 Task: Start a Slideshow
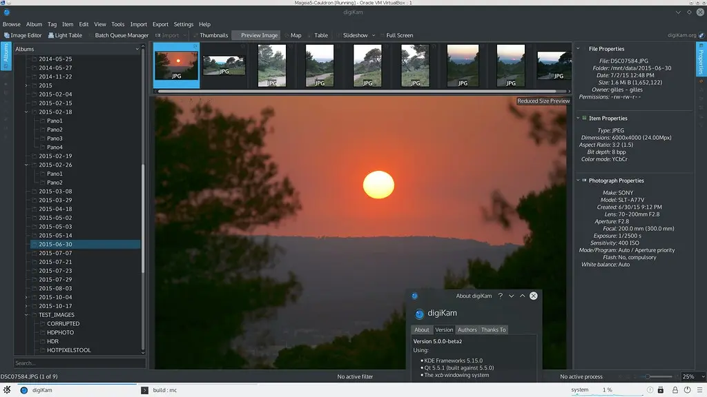[x=354, y=35]
